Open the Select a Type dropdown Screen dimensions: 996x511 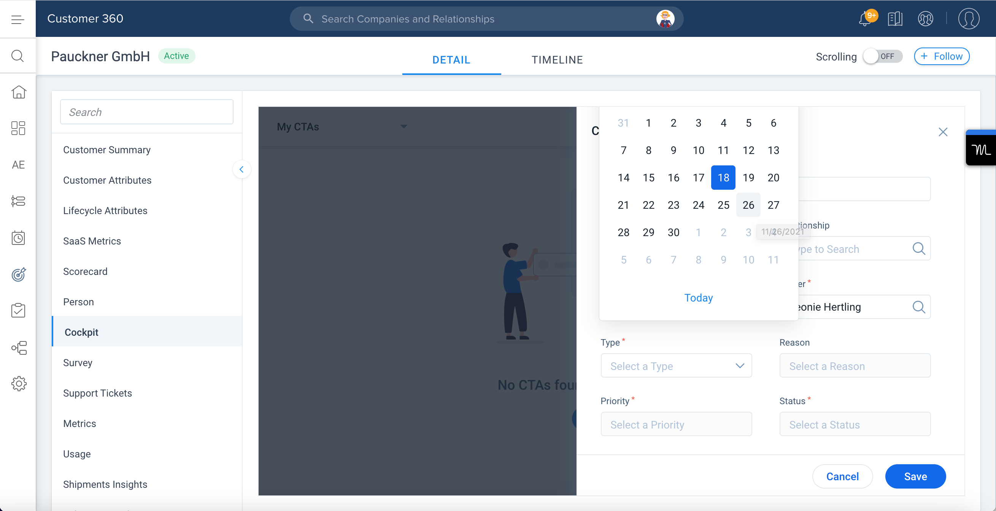coord(676,366)
